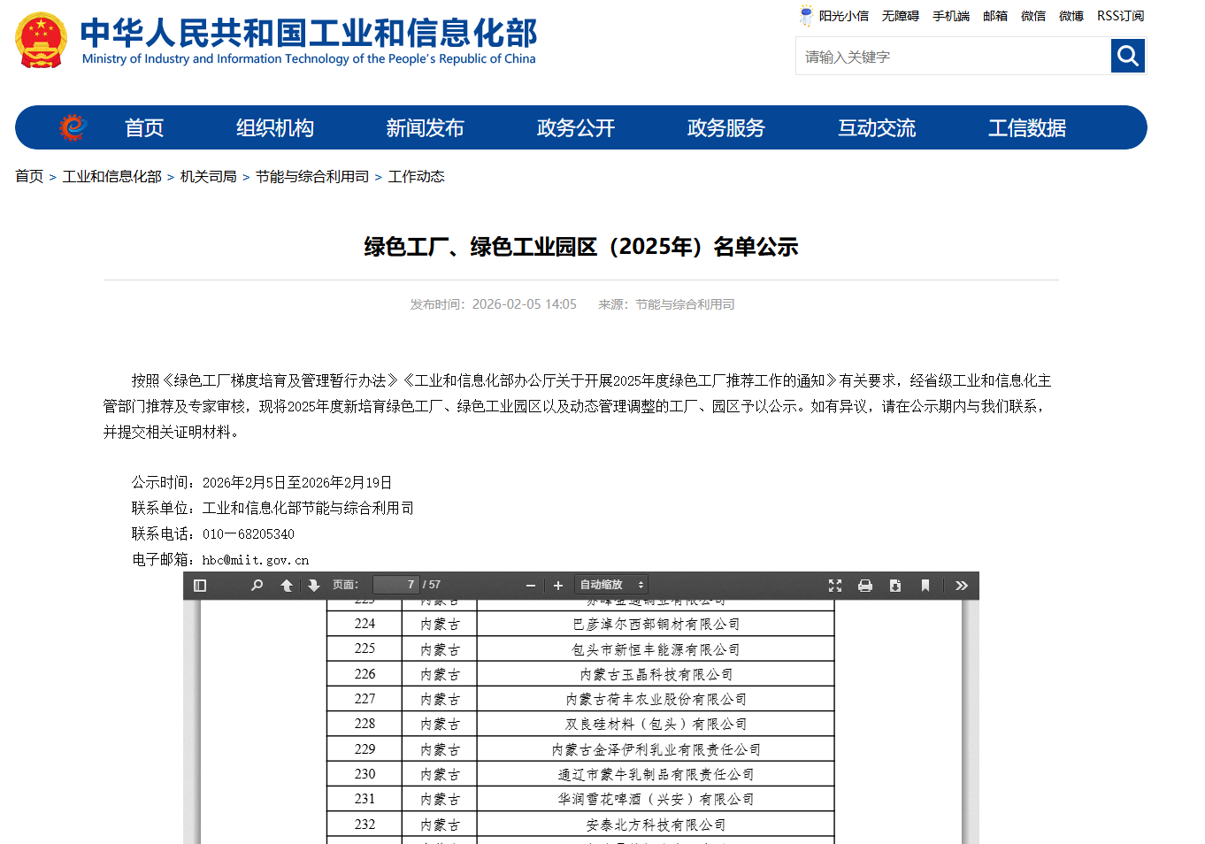Click the site search magnifier button
The height and width of the screenshot is (844, 1205).
point(1128,56)
